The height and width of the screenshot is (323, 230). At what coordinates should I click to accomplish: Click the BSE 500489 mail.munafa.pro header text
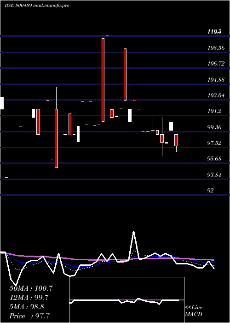[x=37, y=6]
